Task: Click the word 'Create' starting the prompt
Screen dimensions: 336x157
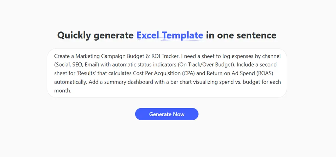Action: coord(62,56)
